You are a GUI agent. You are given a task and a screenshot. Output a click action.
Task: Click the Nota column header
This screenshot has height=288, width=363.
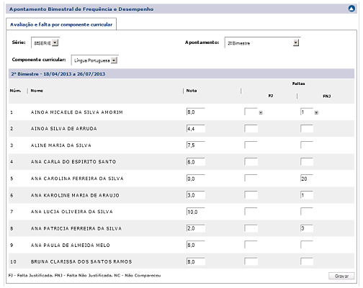click(192, 91)
